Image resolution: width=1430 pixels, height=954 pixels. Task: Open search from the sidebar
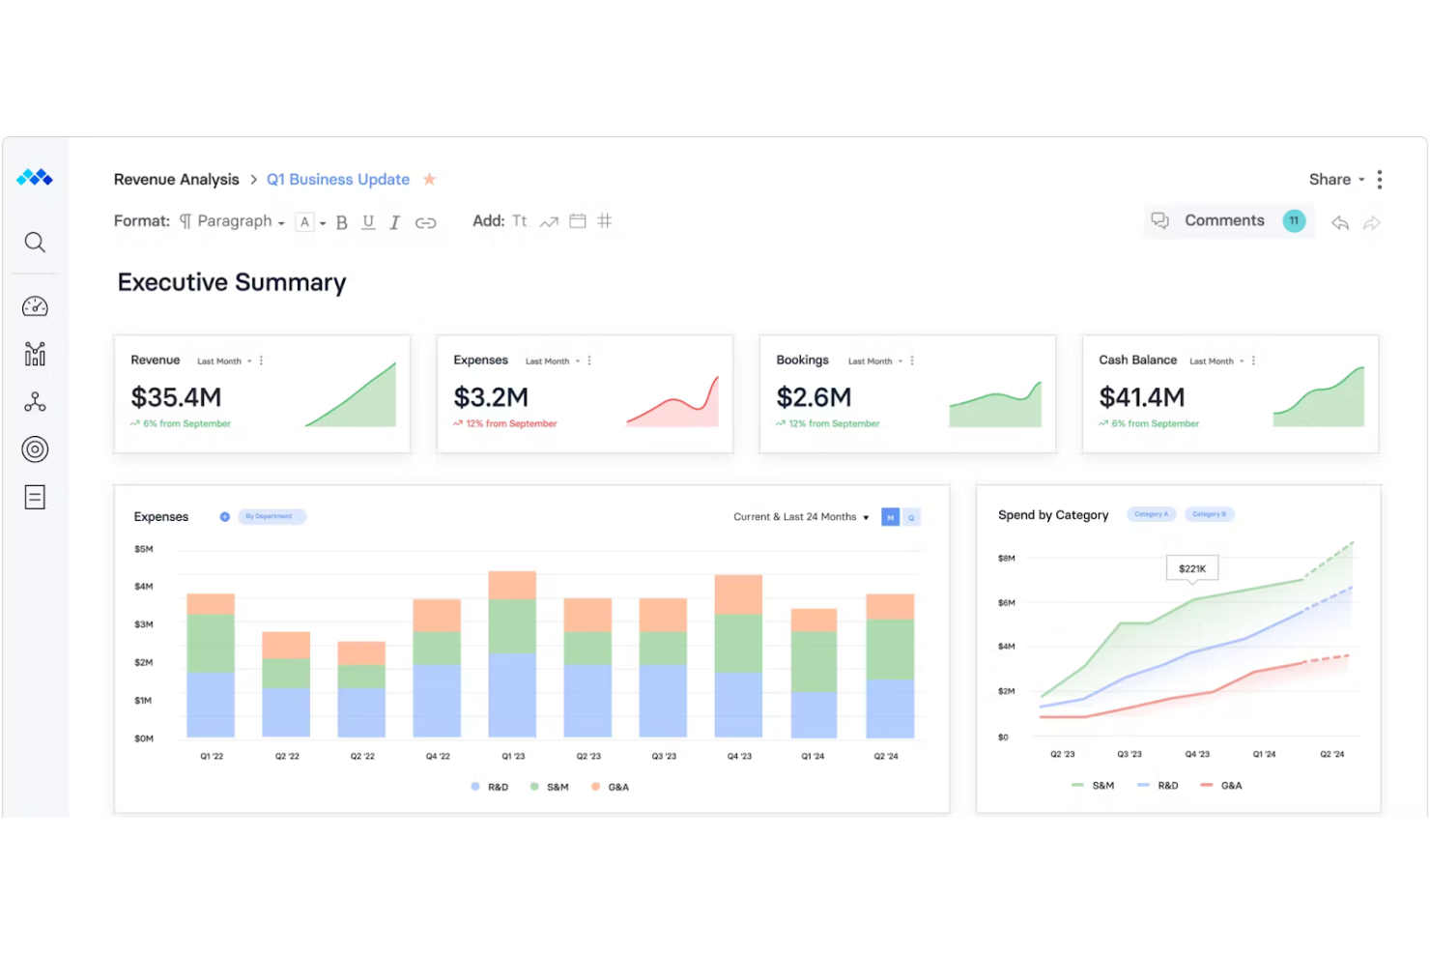35,243
